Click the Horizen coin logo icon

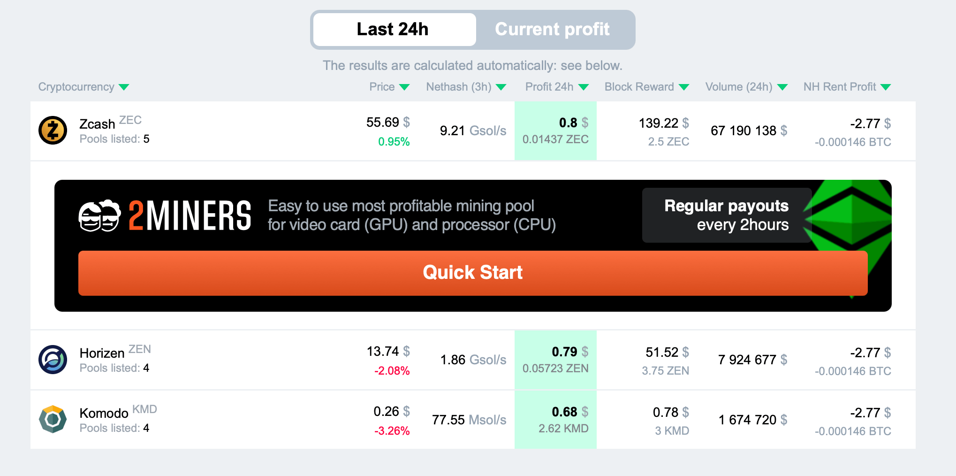[x=53, y=360]
